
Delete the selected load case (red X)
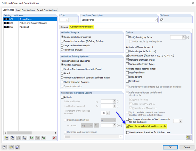pyautogui.click(x=54, y=138)
